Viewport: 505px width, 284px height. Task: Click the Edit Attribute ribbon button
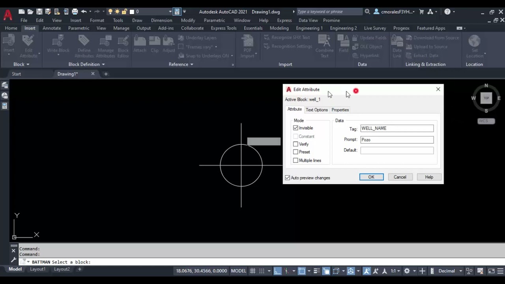click(28, 47)
